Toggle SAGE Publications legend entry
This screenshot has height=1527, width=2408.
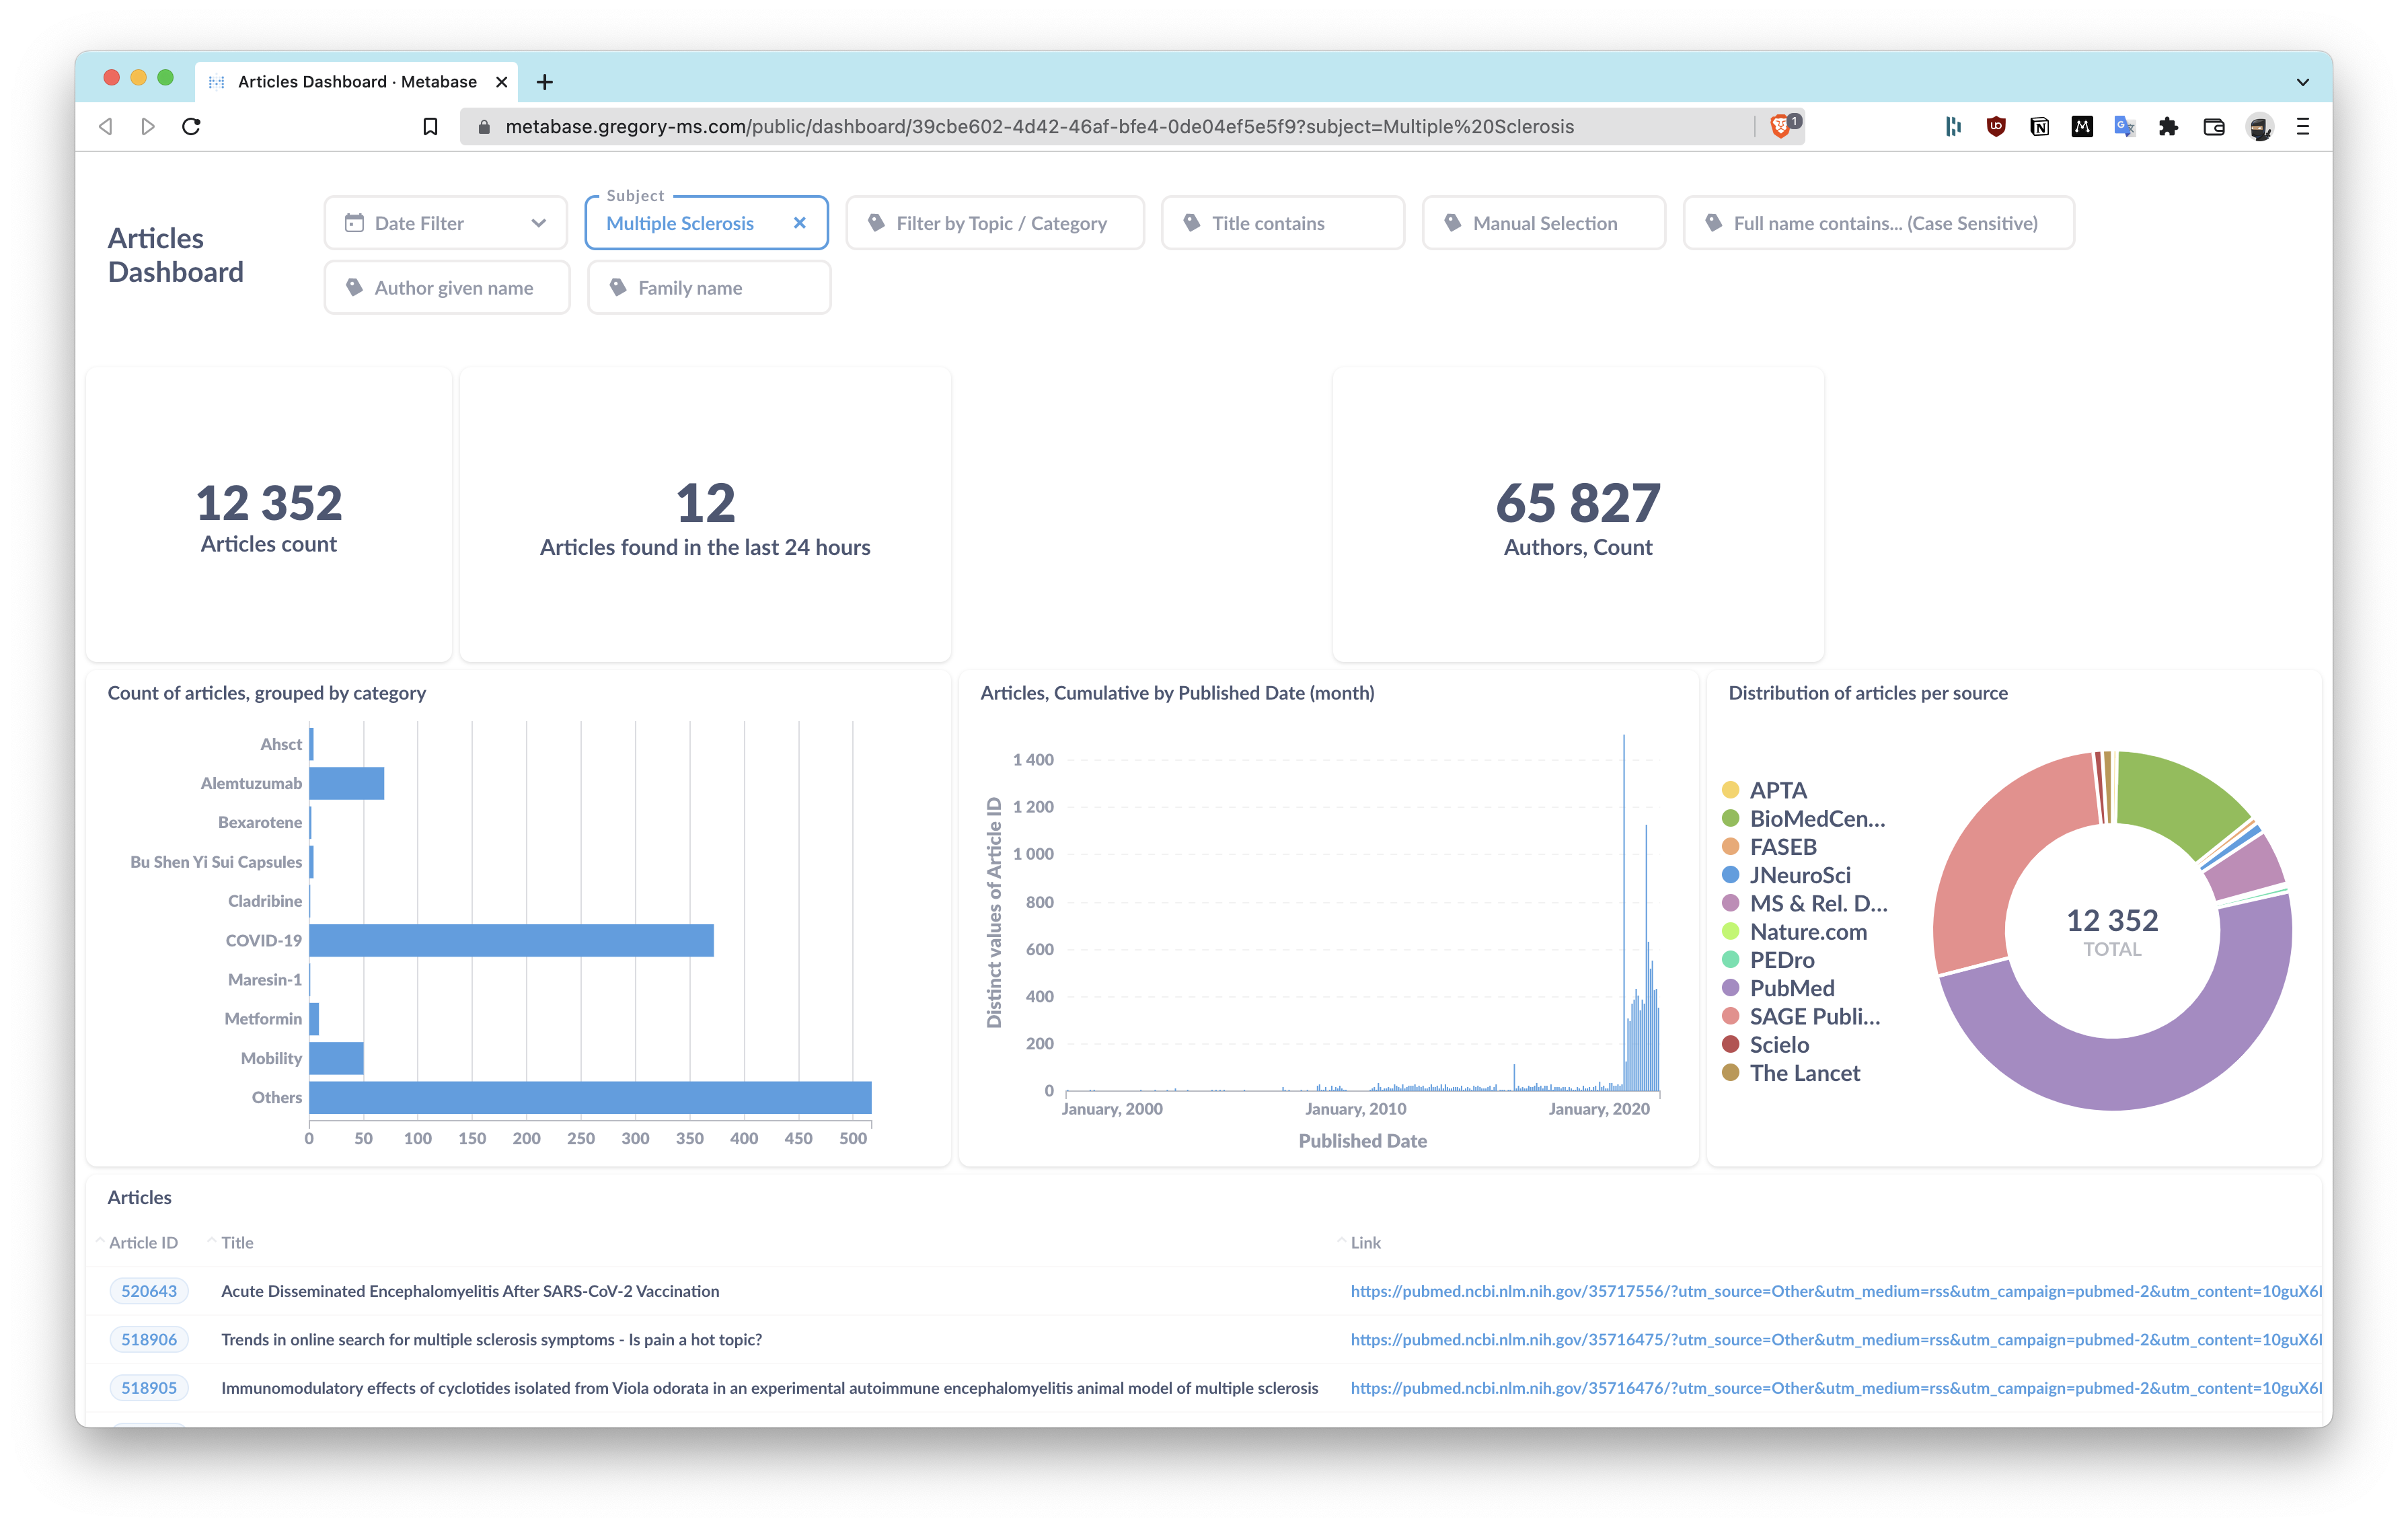click(x=1814, y=1016)
